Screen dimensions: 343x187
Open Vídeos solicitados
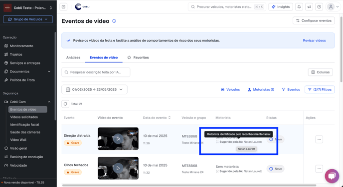tap(24, 117)
